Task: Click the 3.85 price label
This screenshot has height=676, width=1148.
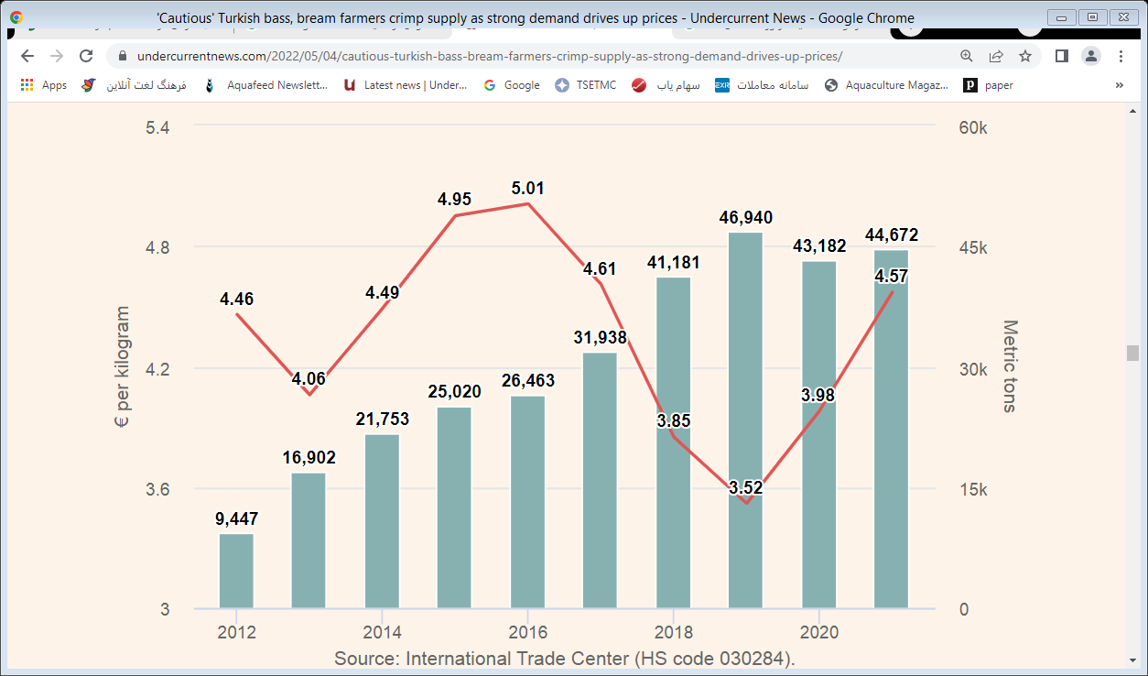Action: click(x=673, y=421)
